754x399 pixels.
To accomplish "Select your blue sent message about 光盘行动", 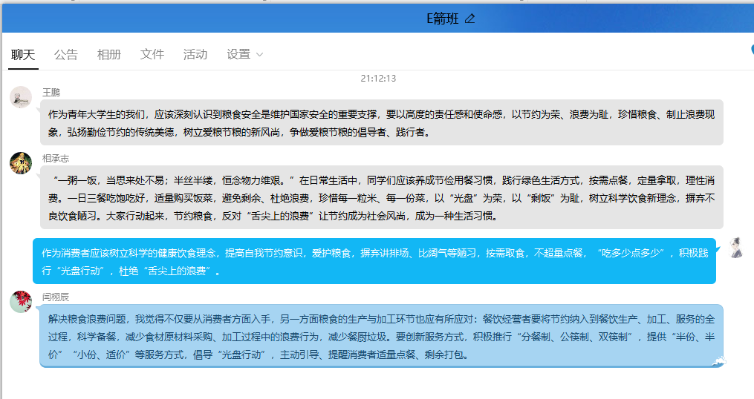I will [x=374, y=261].
